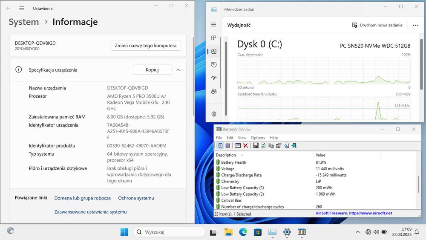The width and height of the screenshot is (426, 240).
Task: Select Number of charge/discharge cycles row
Action: tap(315, 207)
